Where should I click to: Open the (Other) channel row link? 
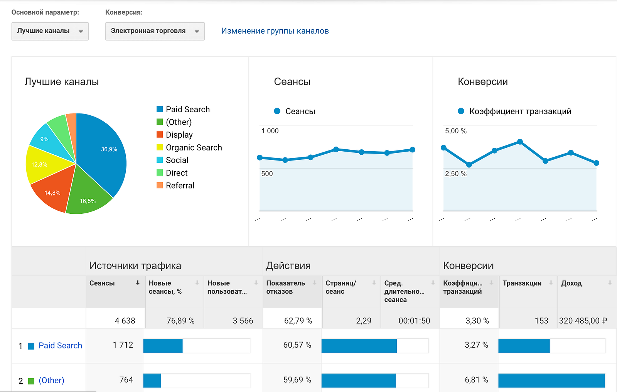52,380
